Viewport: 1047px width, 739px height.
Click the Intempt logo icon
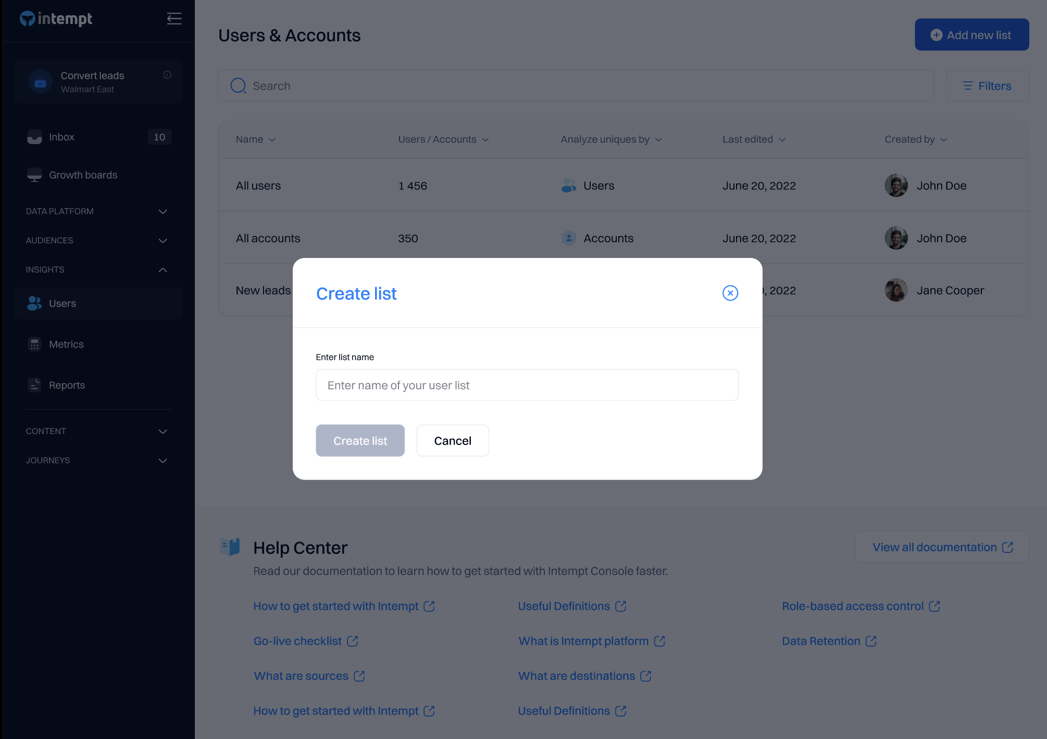(27, 19)
